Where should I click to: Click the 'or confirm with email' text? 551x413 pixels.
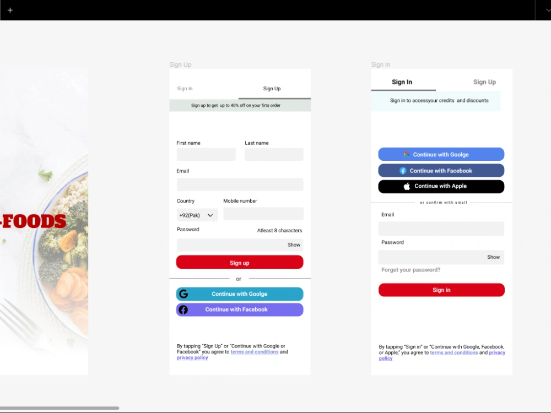point(444,202)
